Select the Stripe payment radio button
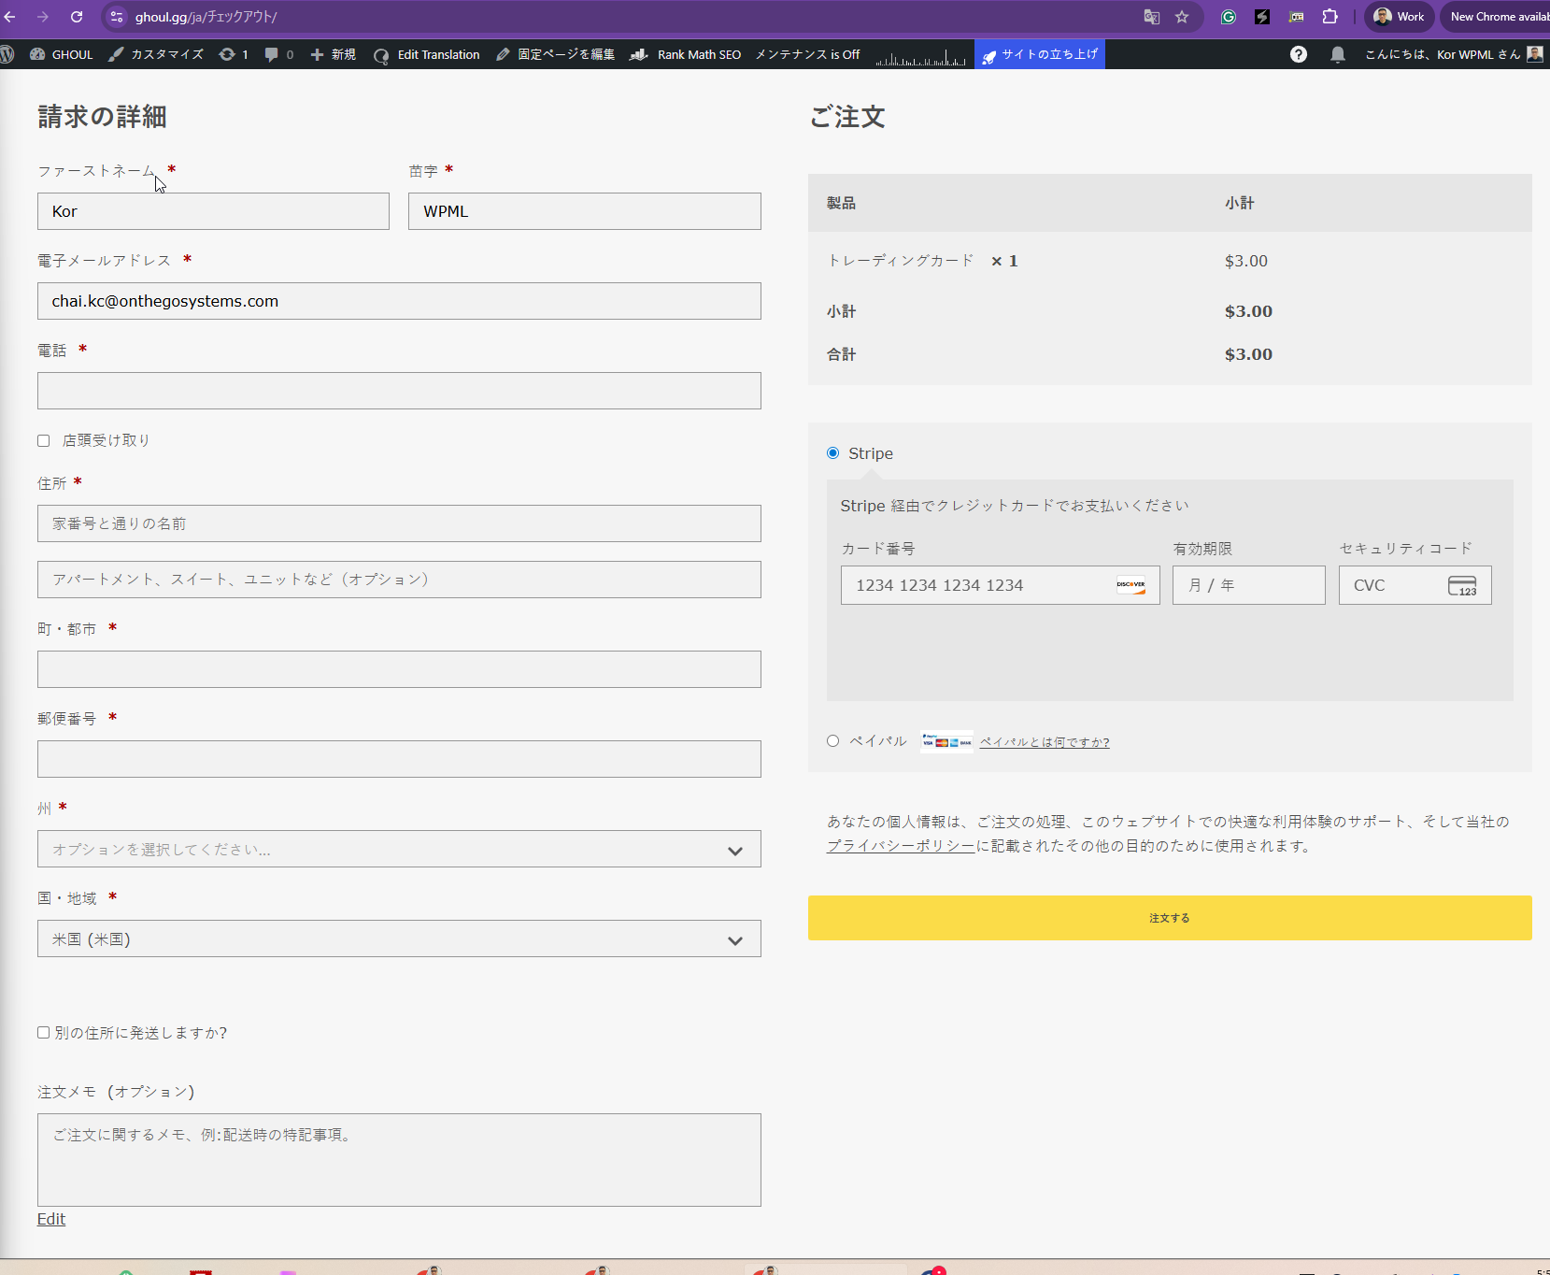Screen dimensions: 1550x1275 click(832, 453)
